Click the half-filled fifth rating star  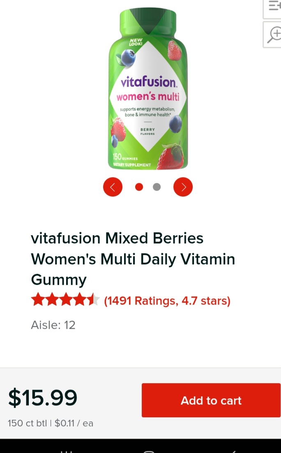pyautogui.click(x=93, y=299)
